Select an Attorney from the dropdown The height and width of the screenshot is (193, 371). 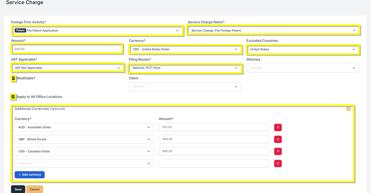[303, 68]
